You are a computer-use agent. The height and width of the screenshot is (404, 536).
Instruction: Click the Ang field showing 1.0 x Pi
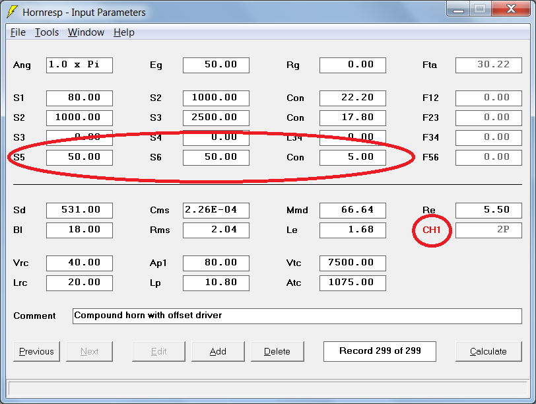point(79,65)
